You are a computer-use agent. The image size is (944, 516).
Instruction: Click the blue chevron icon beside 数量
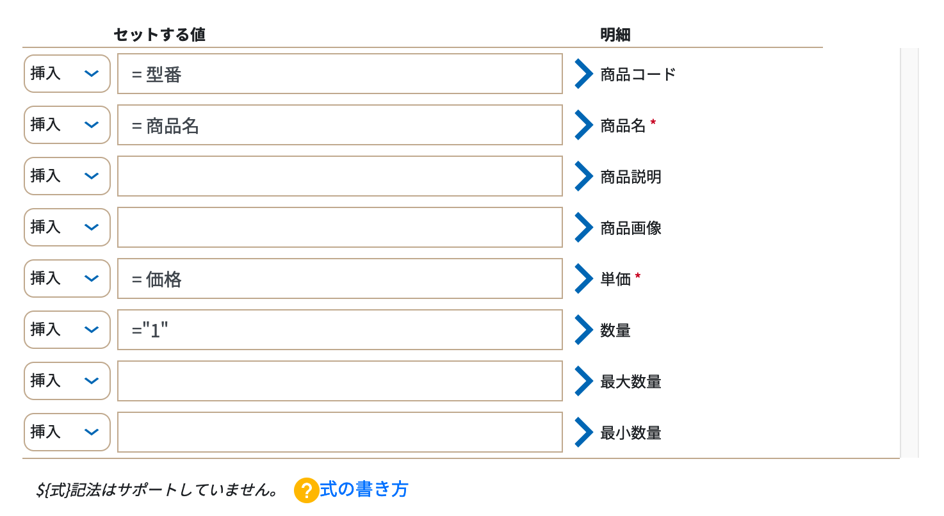(x=584, y=330)
